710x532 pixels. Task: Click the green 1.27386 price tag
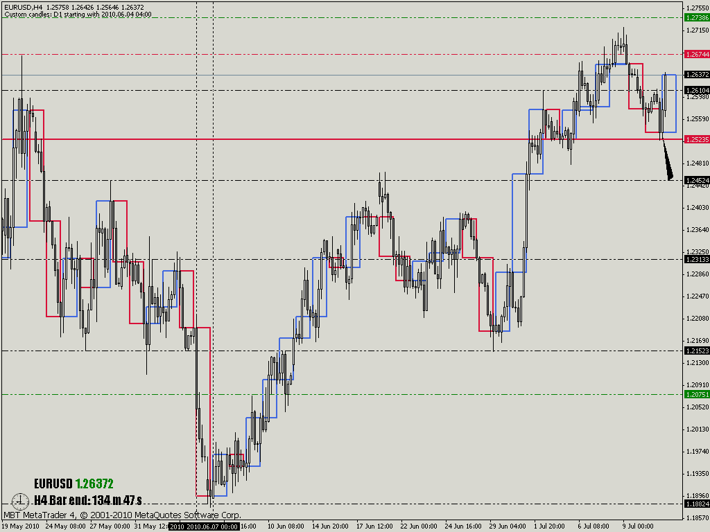(x=698, y=17)
